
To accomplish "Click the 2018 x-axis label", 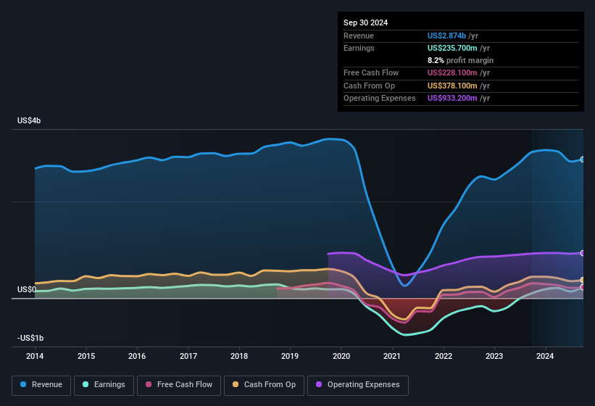I will point(239,356).
